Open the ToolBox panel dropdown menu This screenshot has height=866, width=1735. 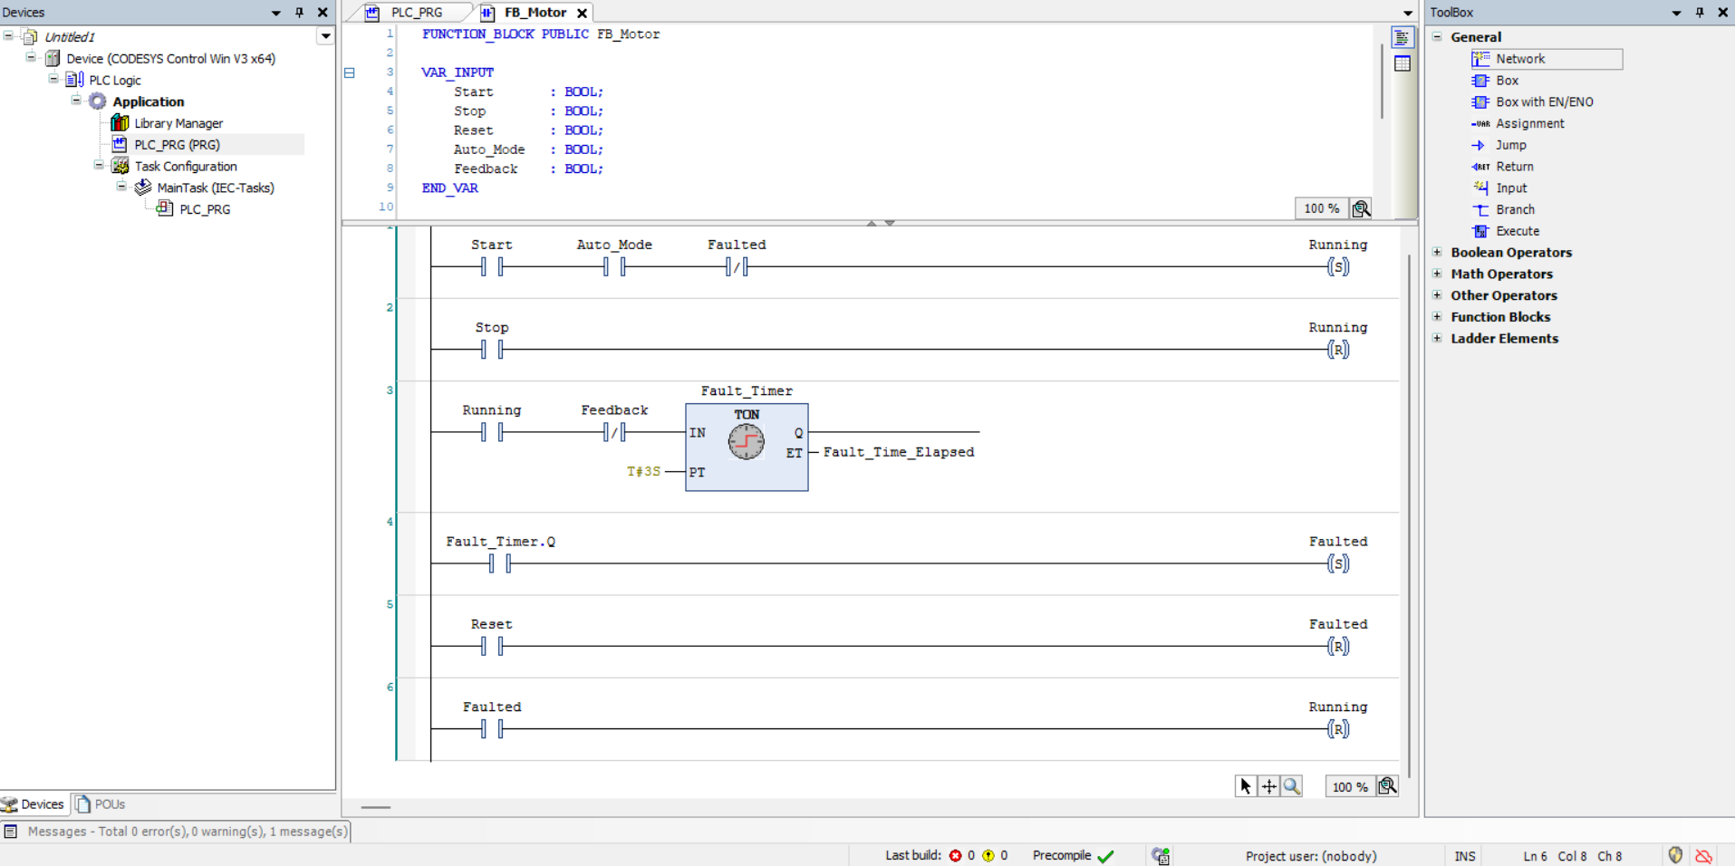[x=1676, y=13]
